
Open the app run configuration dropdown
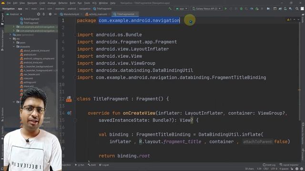(182, 9)
